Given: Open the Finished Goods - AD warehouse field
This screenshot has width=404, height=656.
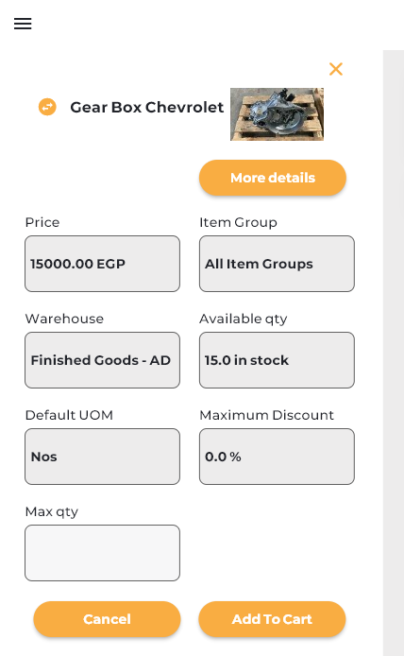Looking at the screenshot, I should coord(102,360).
